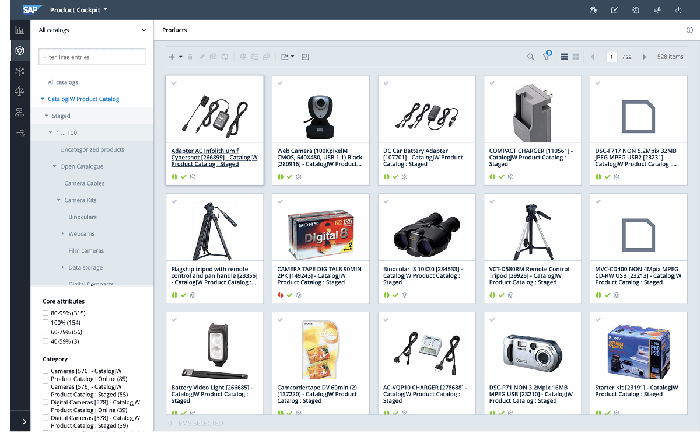
Task: Open the Product Cockpit dropdown menu
Action: [x=79, y=10]
